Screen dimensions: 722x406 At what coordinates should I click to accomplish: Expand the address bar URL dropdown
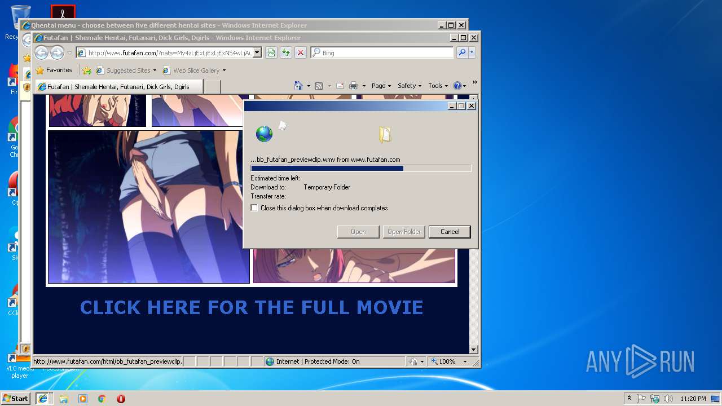[257, 52]
